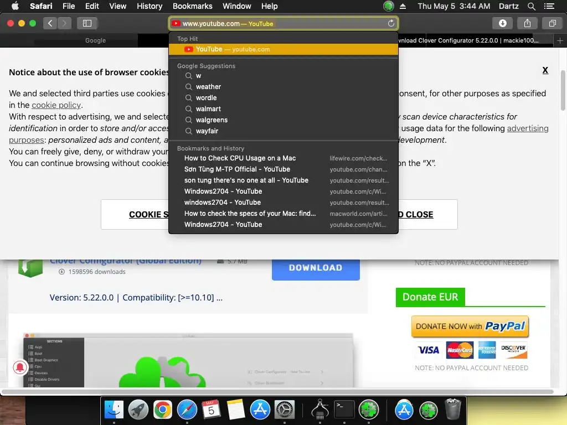Open Notes from the Dock
567x425 pixels.
[236, 410]
